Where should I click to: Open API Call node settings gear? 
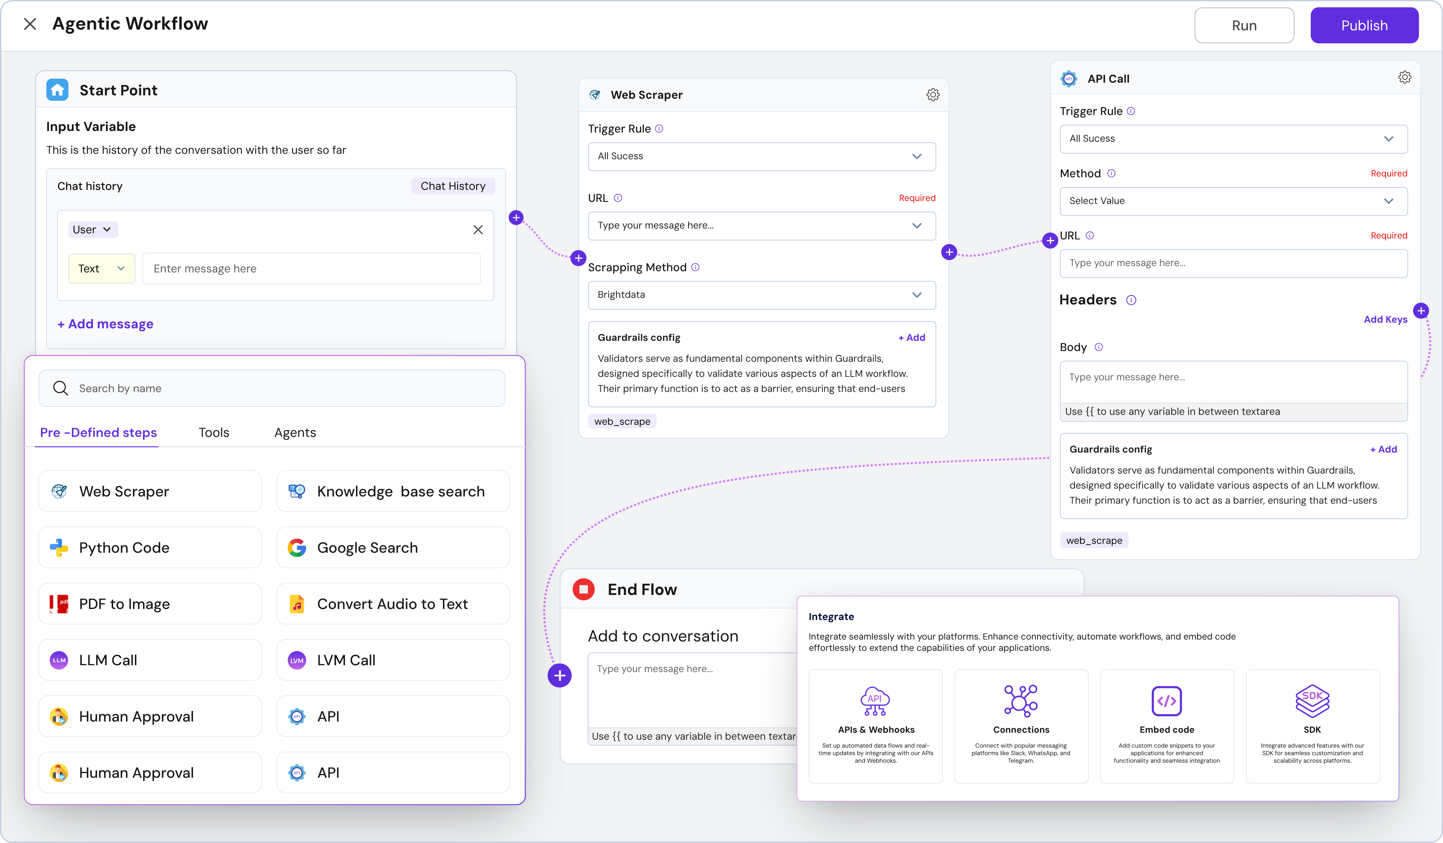pyautogui.click(x=1404, y=77)
